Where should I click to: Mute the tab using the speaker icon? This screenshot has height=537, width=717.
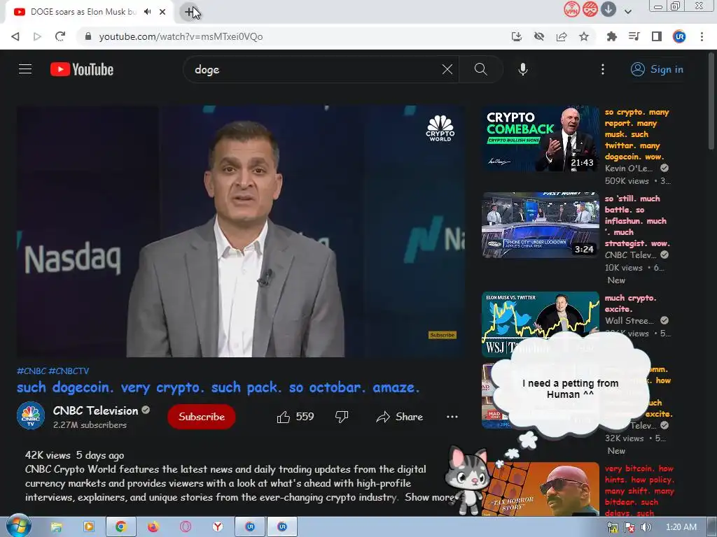(147, 12)
